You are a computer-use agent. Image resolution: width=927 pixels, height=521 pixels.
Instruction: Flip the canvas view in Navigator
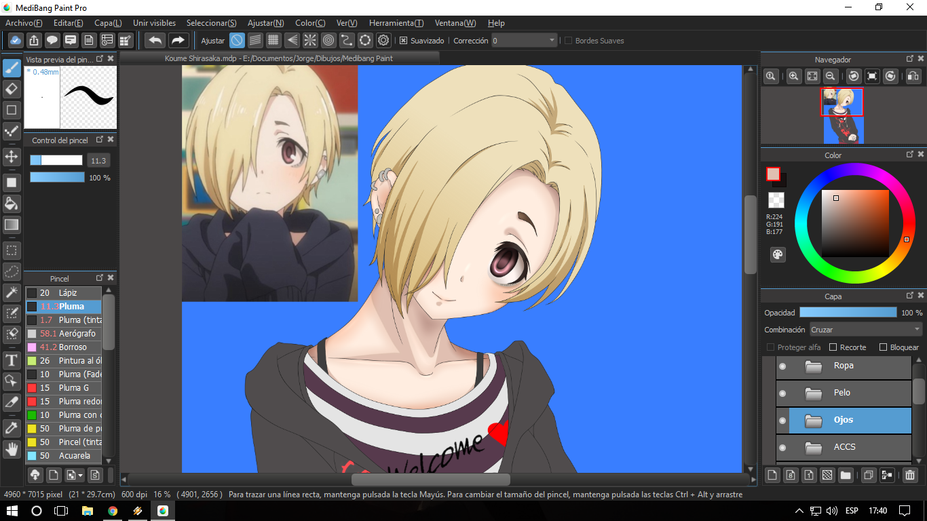pos(913,77)
